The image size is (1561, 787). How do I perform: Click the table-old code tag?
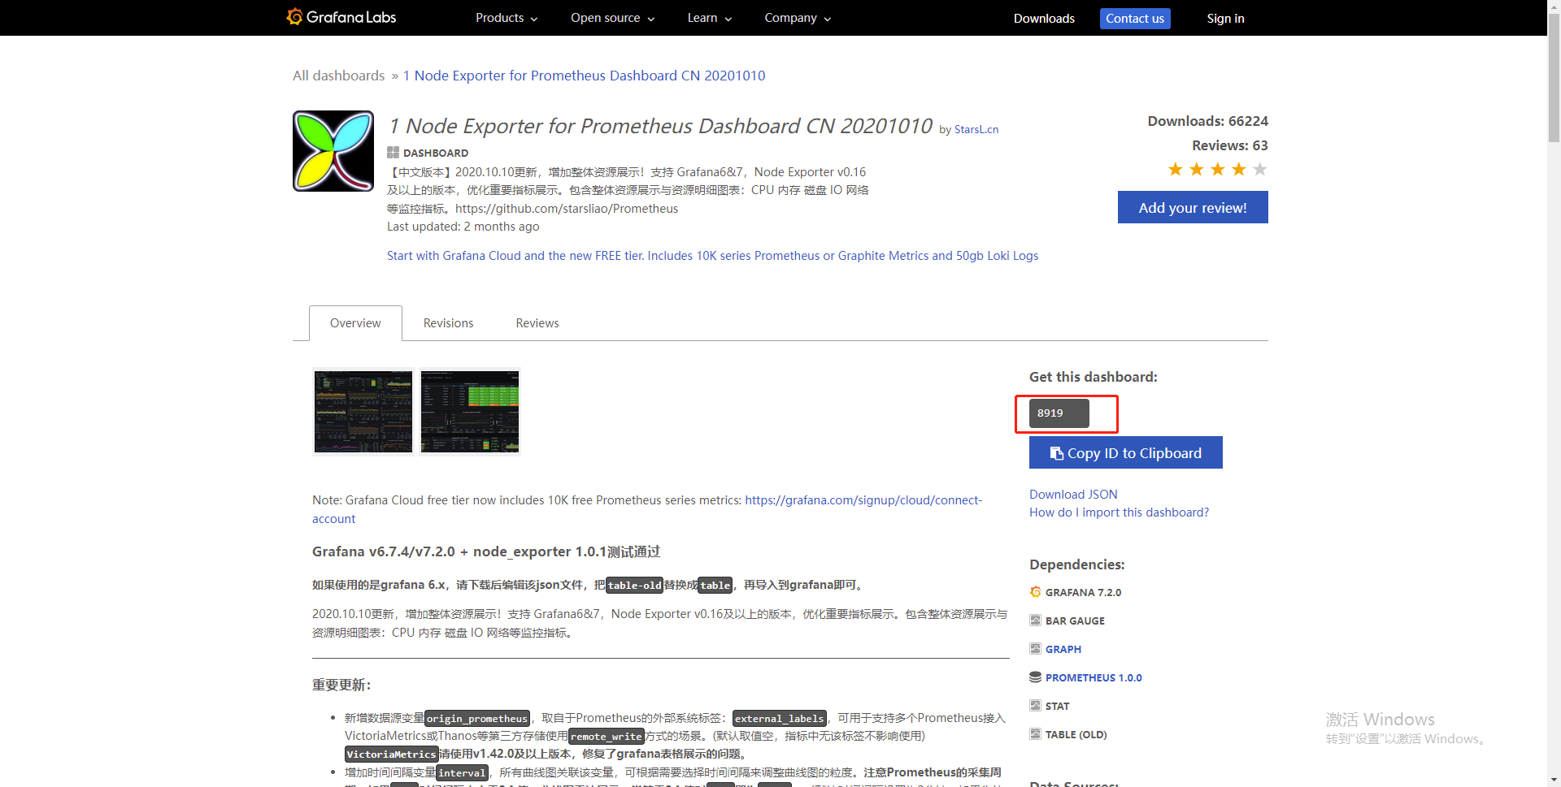(x=634, y=585)
